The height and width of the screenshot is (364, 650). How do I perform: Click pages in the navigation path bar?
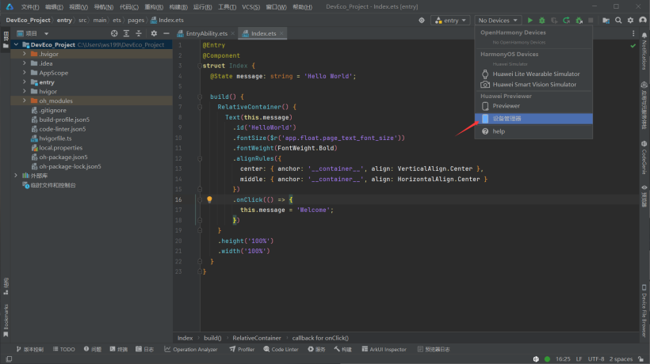[136, 21]
